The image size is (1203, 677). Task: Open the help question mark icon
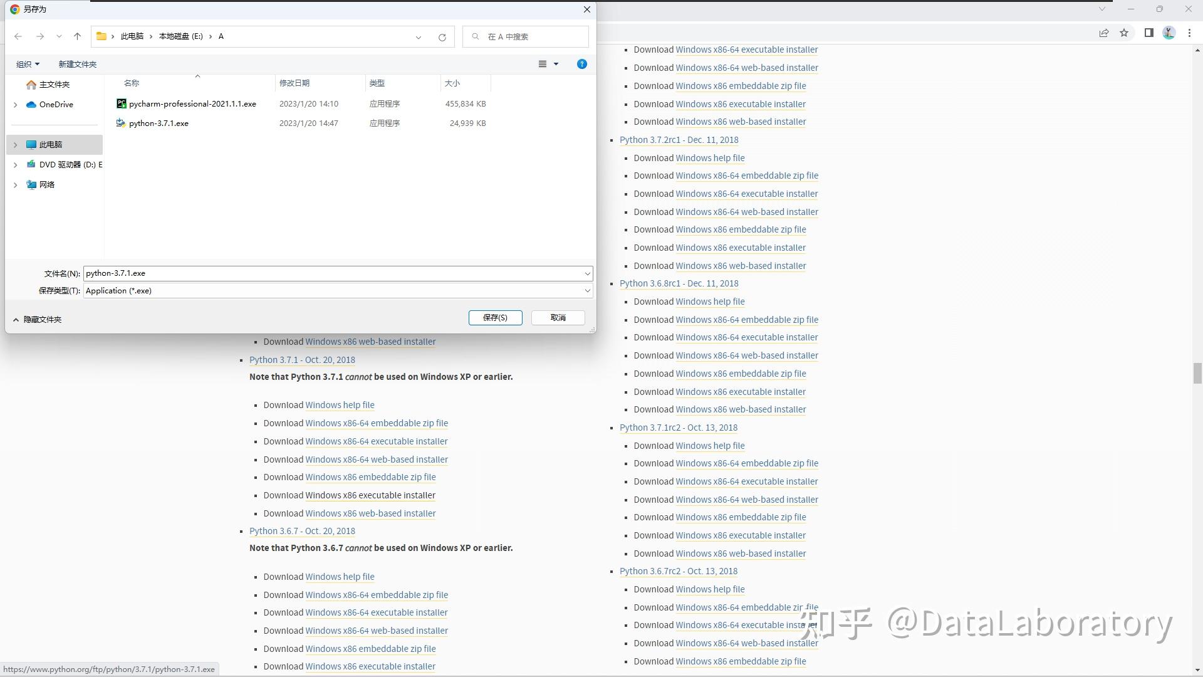[x=581, y=63]
